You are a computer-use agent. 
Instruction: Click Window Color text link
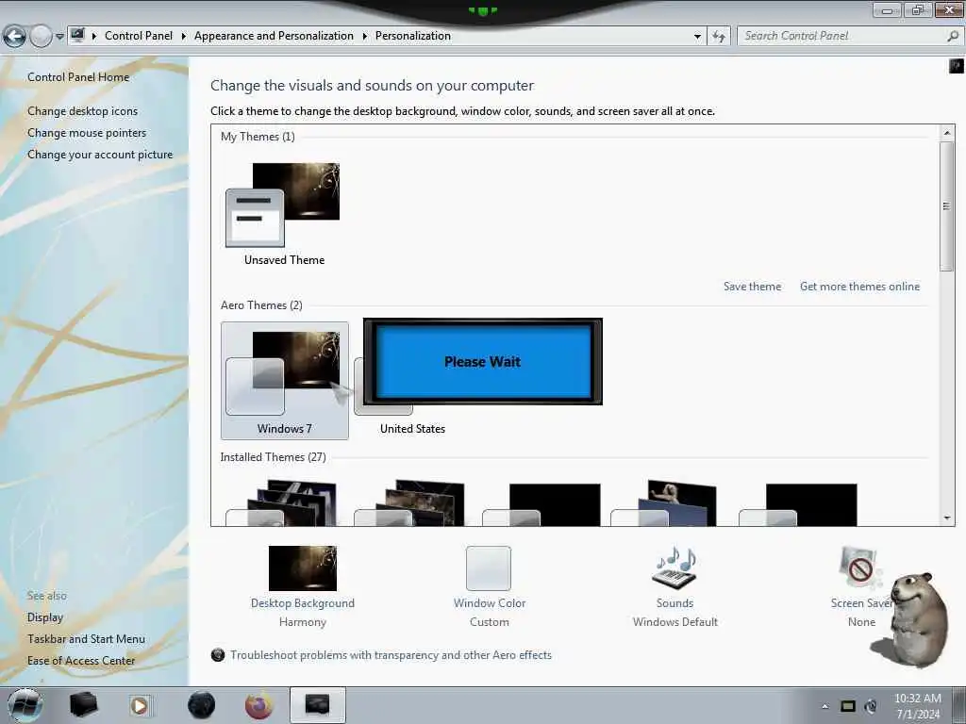[x=490, y=603]
